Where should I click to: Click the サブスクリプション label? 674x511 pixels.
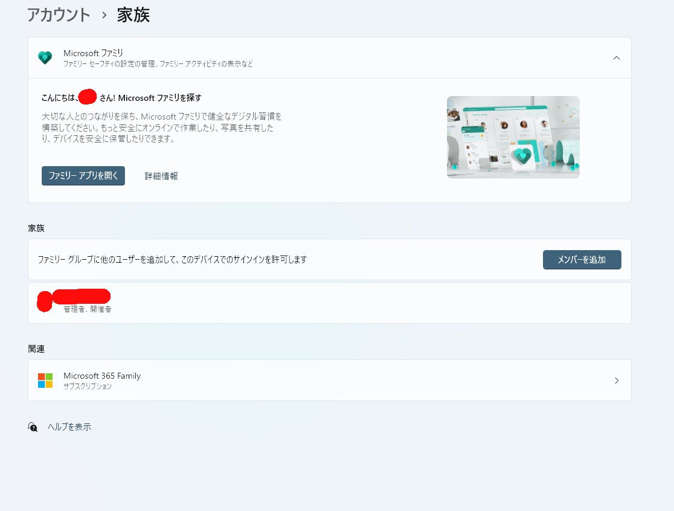point(88,387)
